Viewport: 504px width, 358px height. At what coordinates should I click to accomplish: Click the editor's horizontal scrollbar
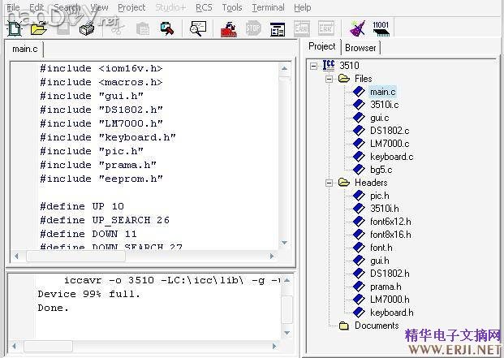[x=146, y=255]
